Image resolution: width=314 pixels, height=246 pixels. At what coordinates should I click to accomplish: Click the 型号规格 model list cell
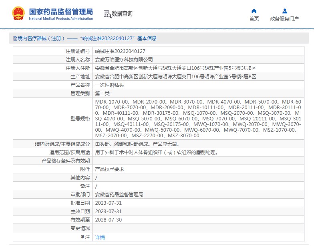pyautogui.click(x=198, y=119)
